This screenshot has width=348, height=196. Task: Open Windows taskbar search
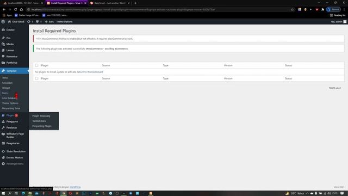[x=10, y=193]
